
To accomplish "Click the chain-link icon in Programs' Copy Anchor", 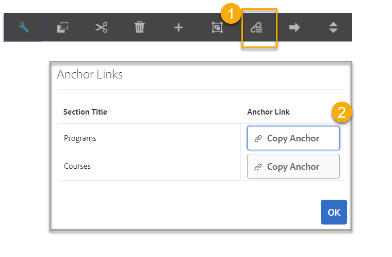I will point(258,139).
